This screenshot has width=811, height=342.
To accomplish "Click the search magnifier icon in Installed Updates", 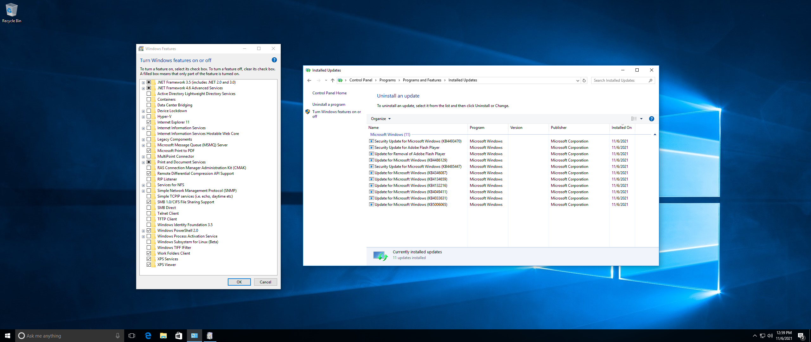I will (650, 80).
